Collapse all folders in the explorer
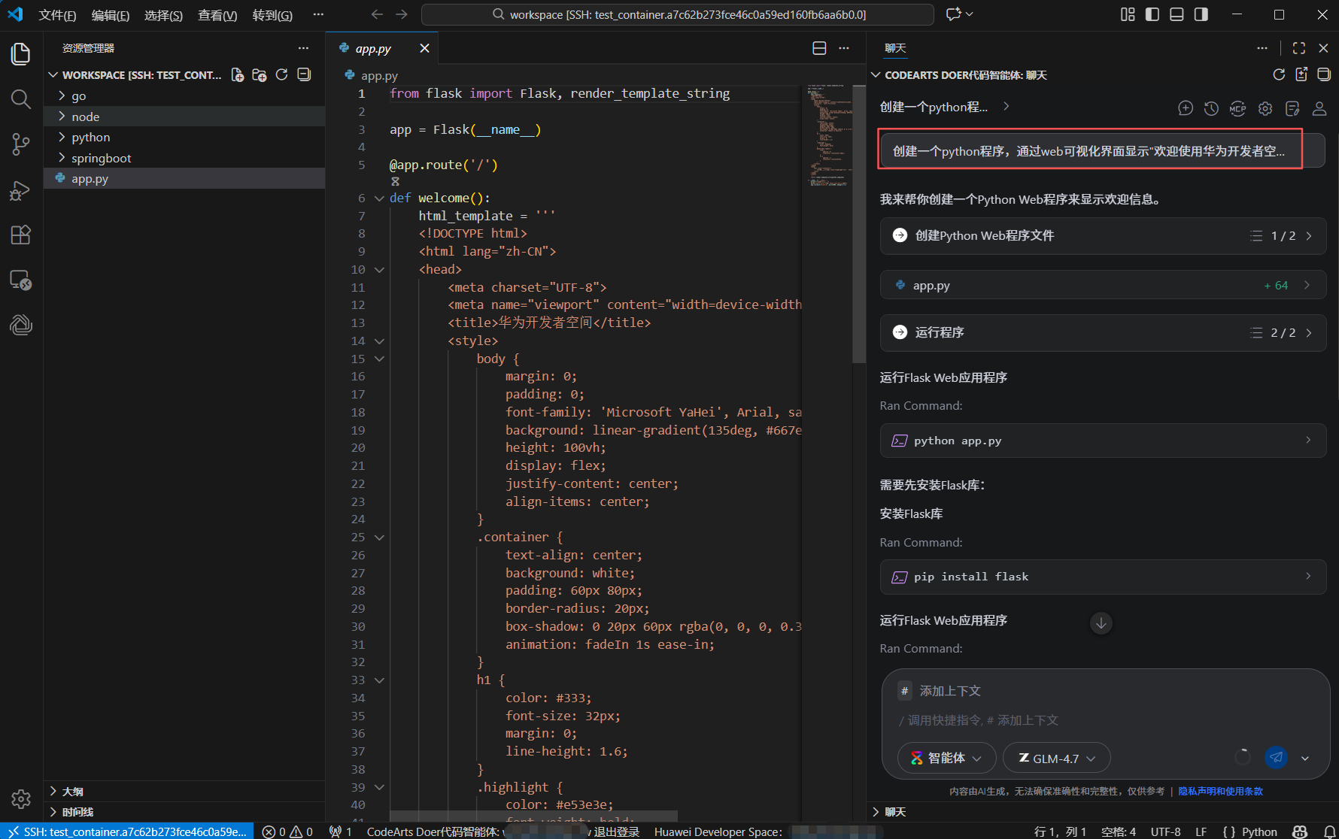Viewport: 1339px width, 839px height. click(304, 74)
